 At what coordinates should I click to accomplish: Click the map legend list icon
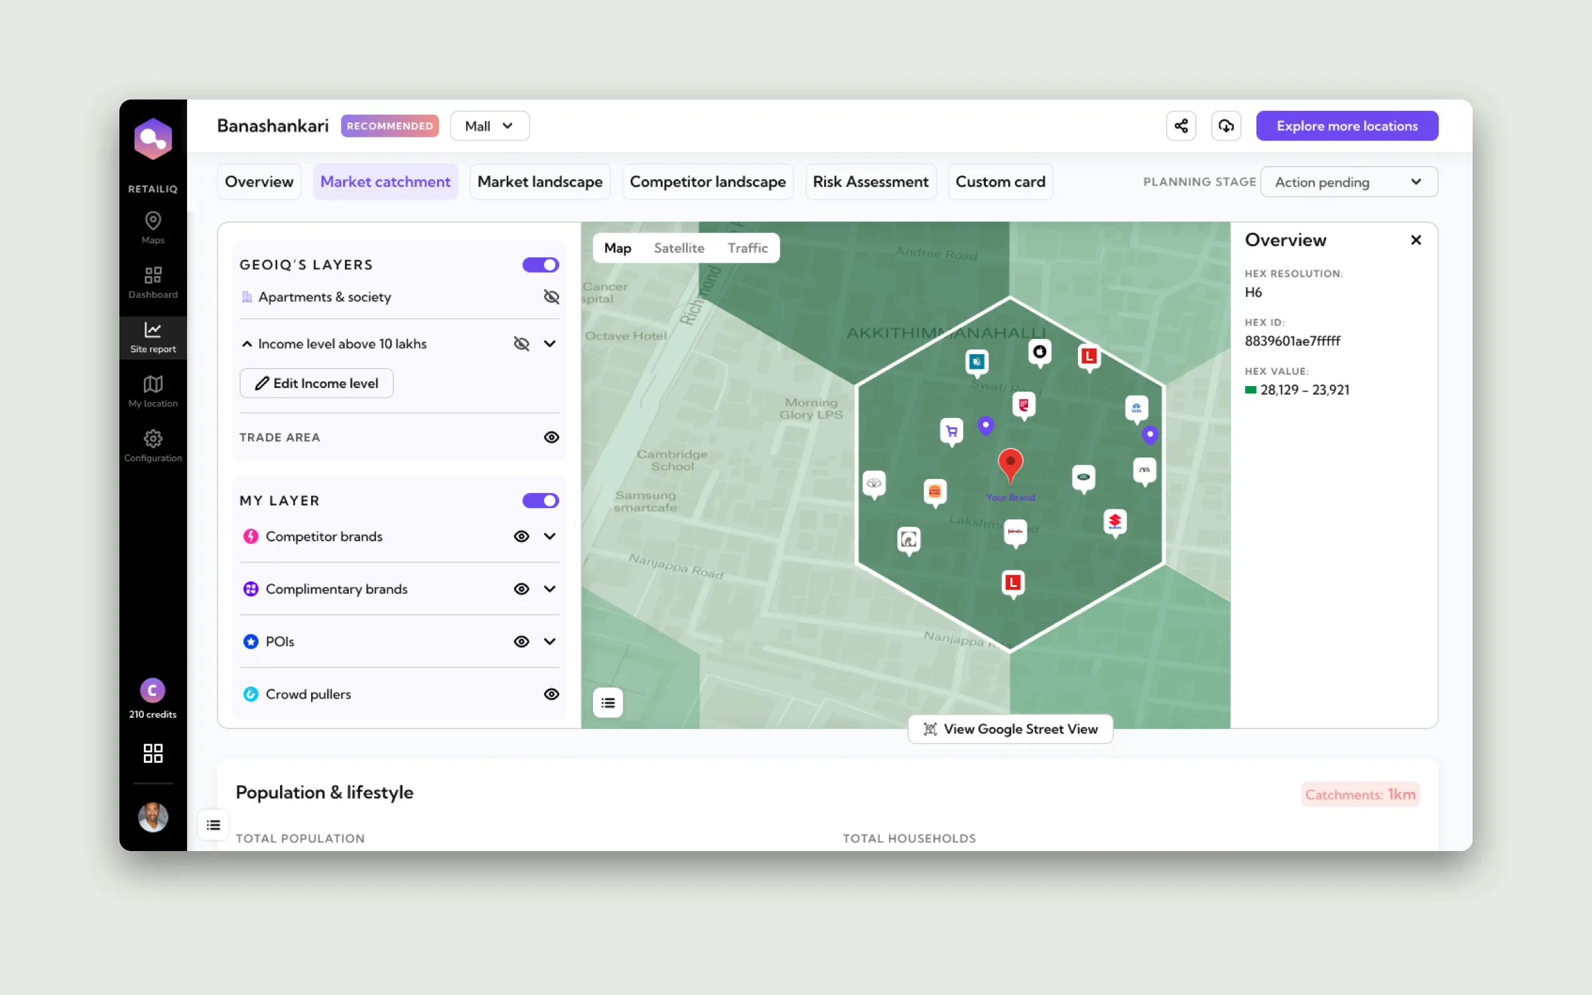click(608, 702)
